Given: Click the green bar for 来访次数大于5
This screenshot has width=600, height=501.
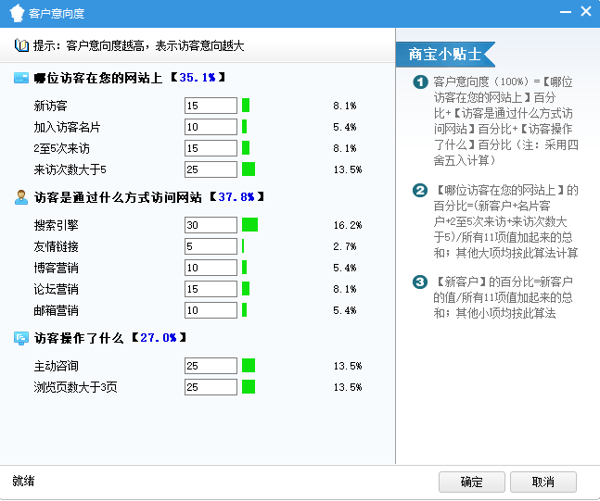Looking at the screenshot, I should click(249, 169).
